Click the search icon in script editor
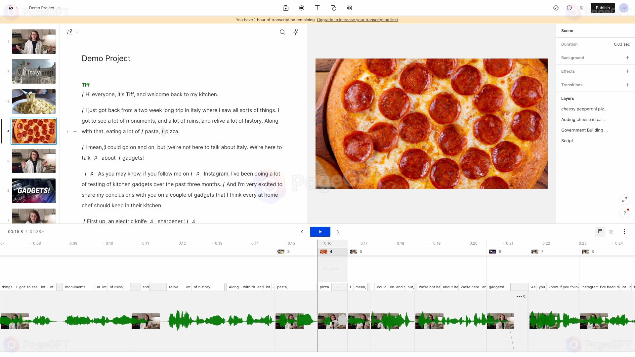 tap(282, 32)
